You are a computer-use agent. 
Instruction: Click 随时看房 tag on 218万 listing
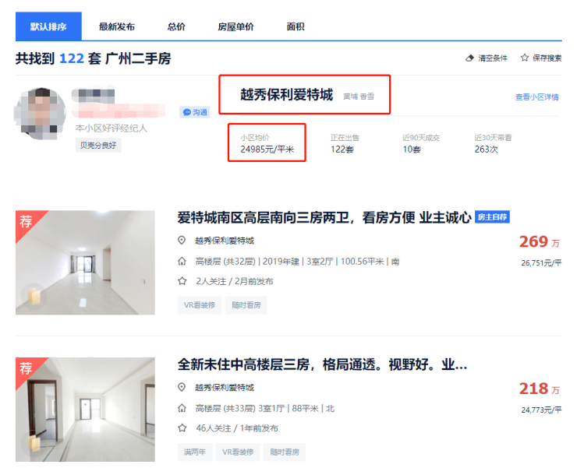pos(285,452)
